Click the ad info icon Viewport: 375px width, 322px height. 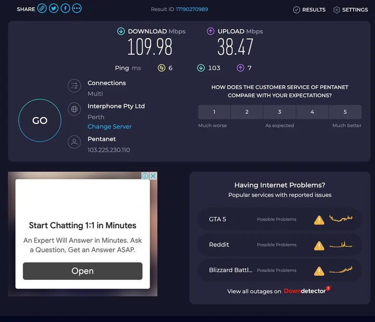point(145,176)
